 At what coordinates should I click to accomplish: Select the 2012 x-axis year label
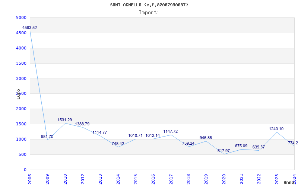pos(83,179)
